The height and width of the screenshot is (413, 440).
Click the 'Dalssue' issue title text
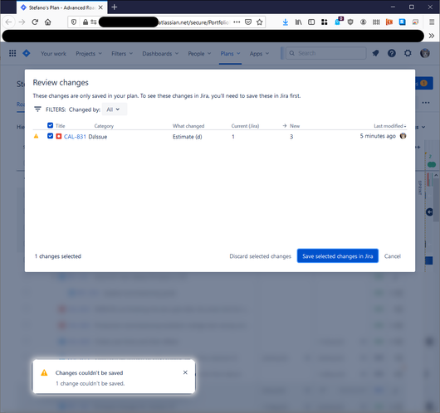pyautogui.click(x=98, y=137)
